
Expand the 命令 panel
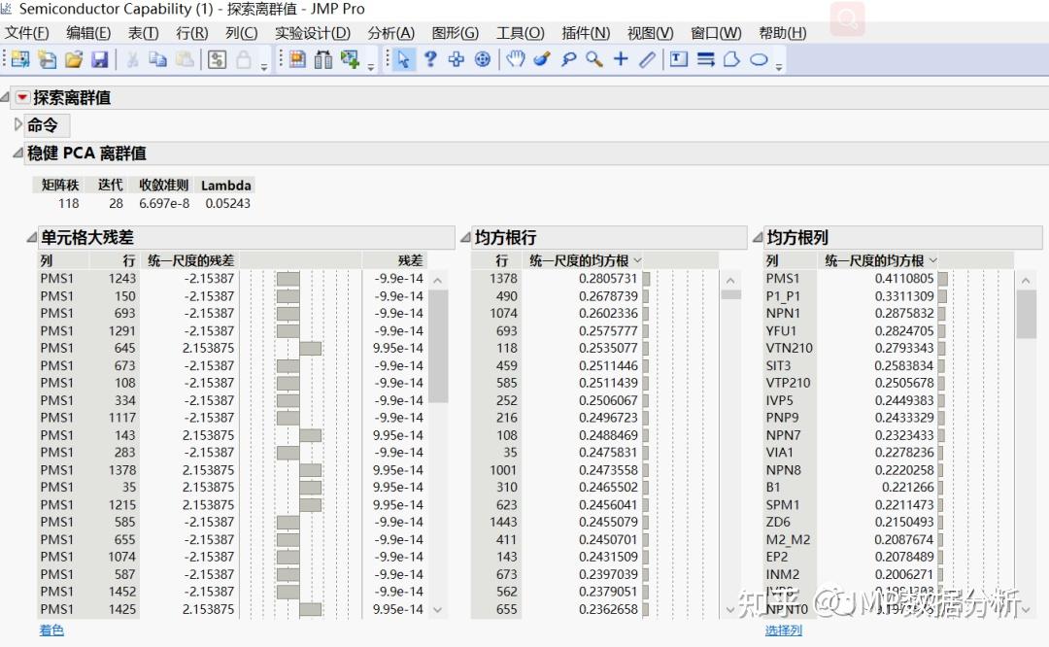click(x=17, y=124)
